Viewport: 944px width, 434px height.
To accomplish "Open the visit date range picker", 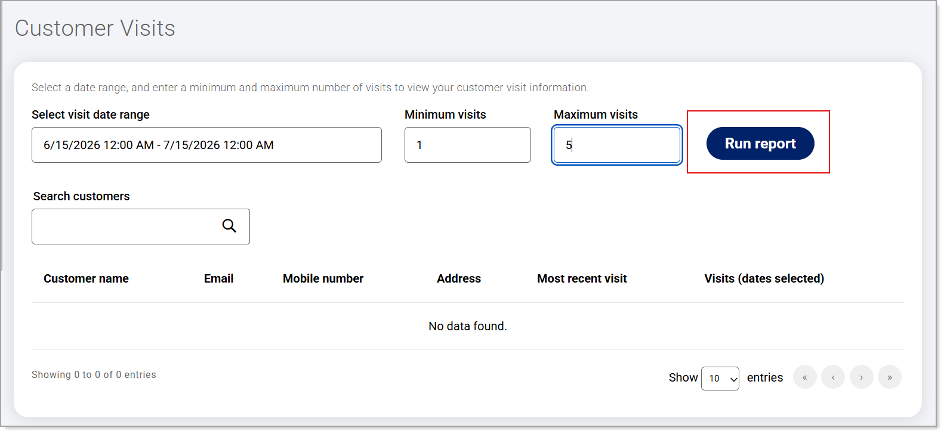I will (206, 145).
